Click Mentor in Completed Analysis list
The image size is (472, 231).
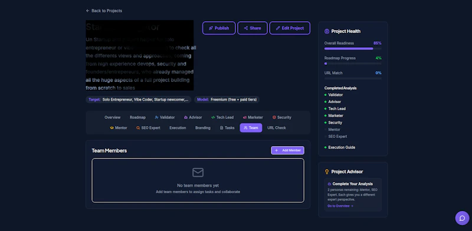pos(334,129)
